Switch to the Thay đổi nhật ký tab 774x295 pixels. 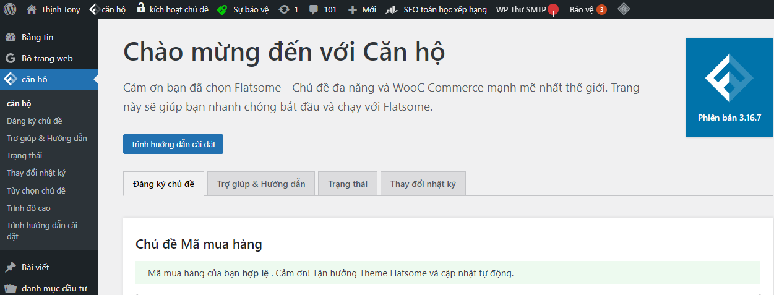pos(423,184)
